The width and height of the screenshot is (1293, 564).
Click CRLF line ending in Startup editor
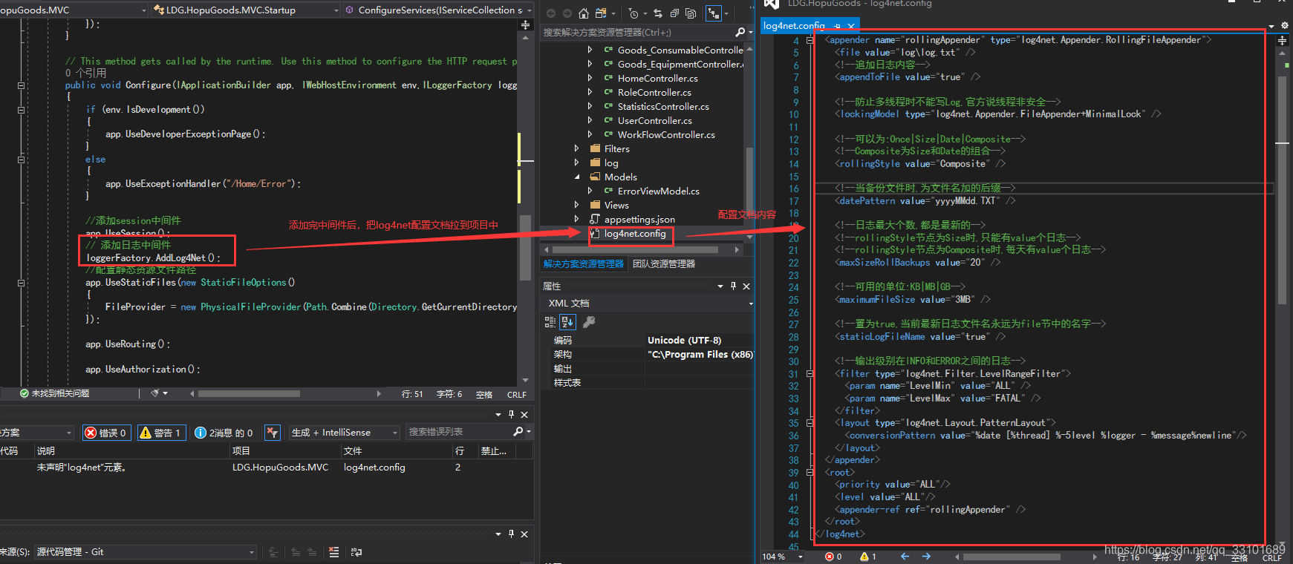tap(517, 395)
